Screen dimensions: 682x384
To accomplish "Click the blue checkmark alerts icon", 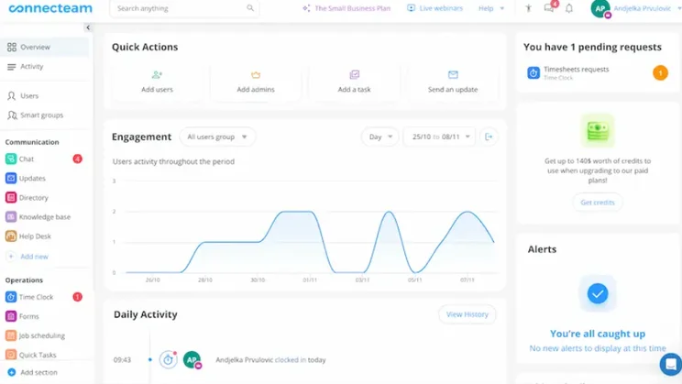I will 598,293.
